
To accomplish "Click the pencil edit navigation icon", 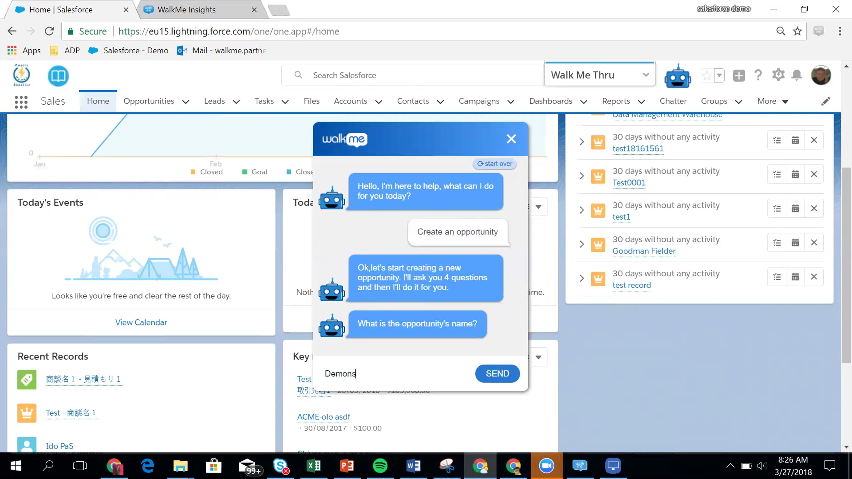I will 826,101.
